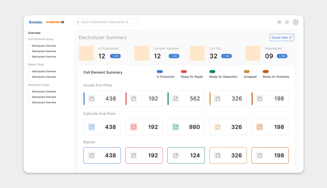The height and width of the screenshot is (188, 327).
Task: Click document icon in tan Bipolar 326 card
Action: click(x=218, y=156)
